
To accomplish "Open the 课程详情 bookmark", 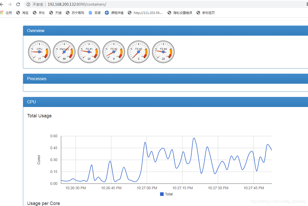I will click(x=114, y=13).
